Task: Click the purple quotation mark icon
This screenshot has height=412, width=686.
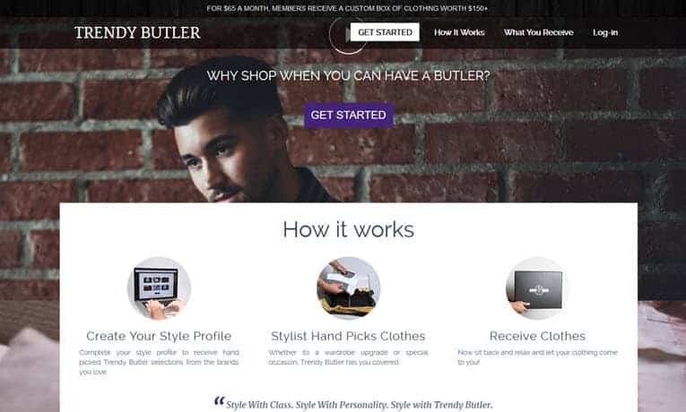Action: [x=219, y=400]
